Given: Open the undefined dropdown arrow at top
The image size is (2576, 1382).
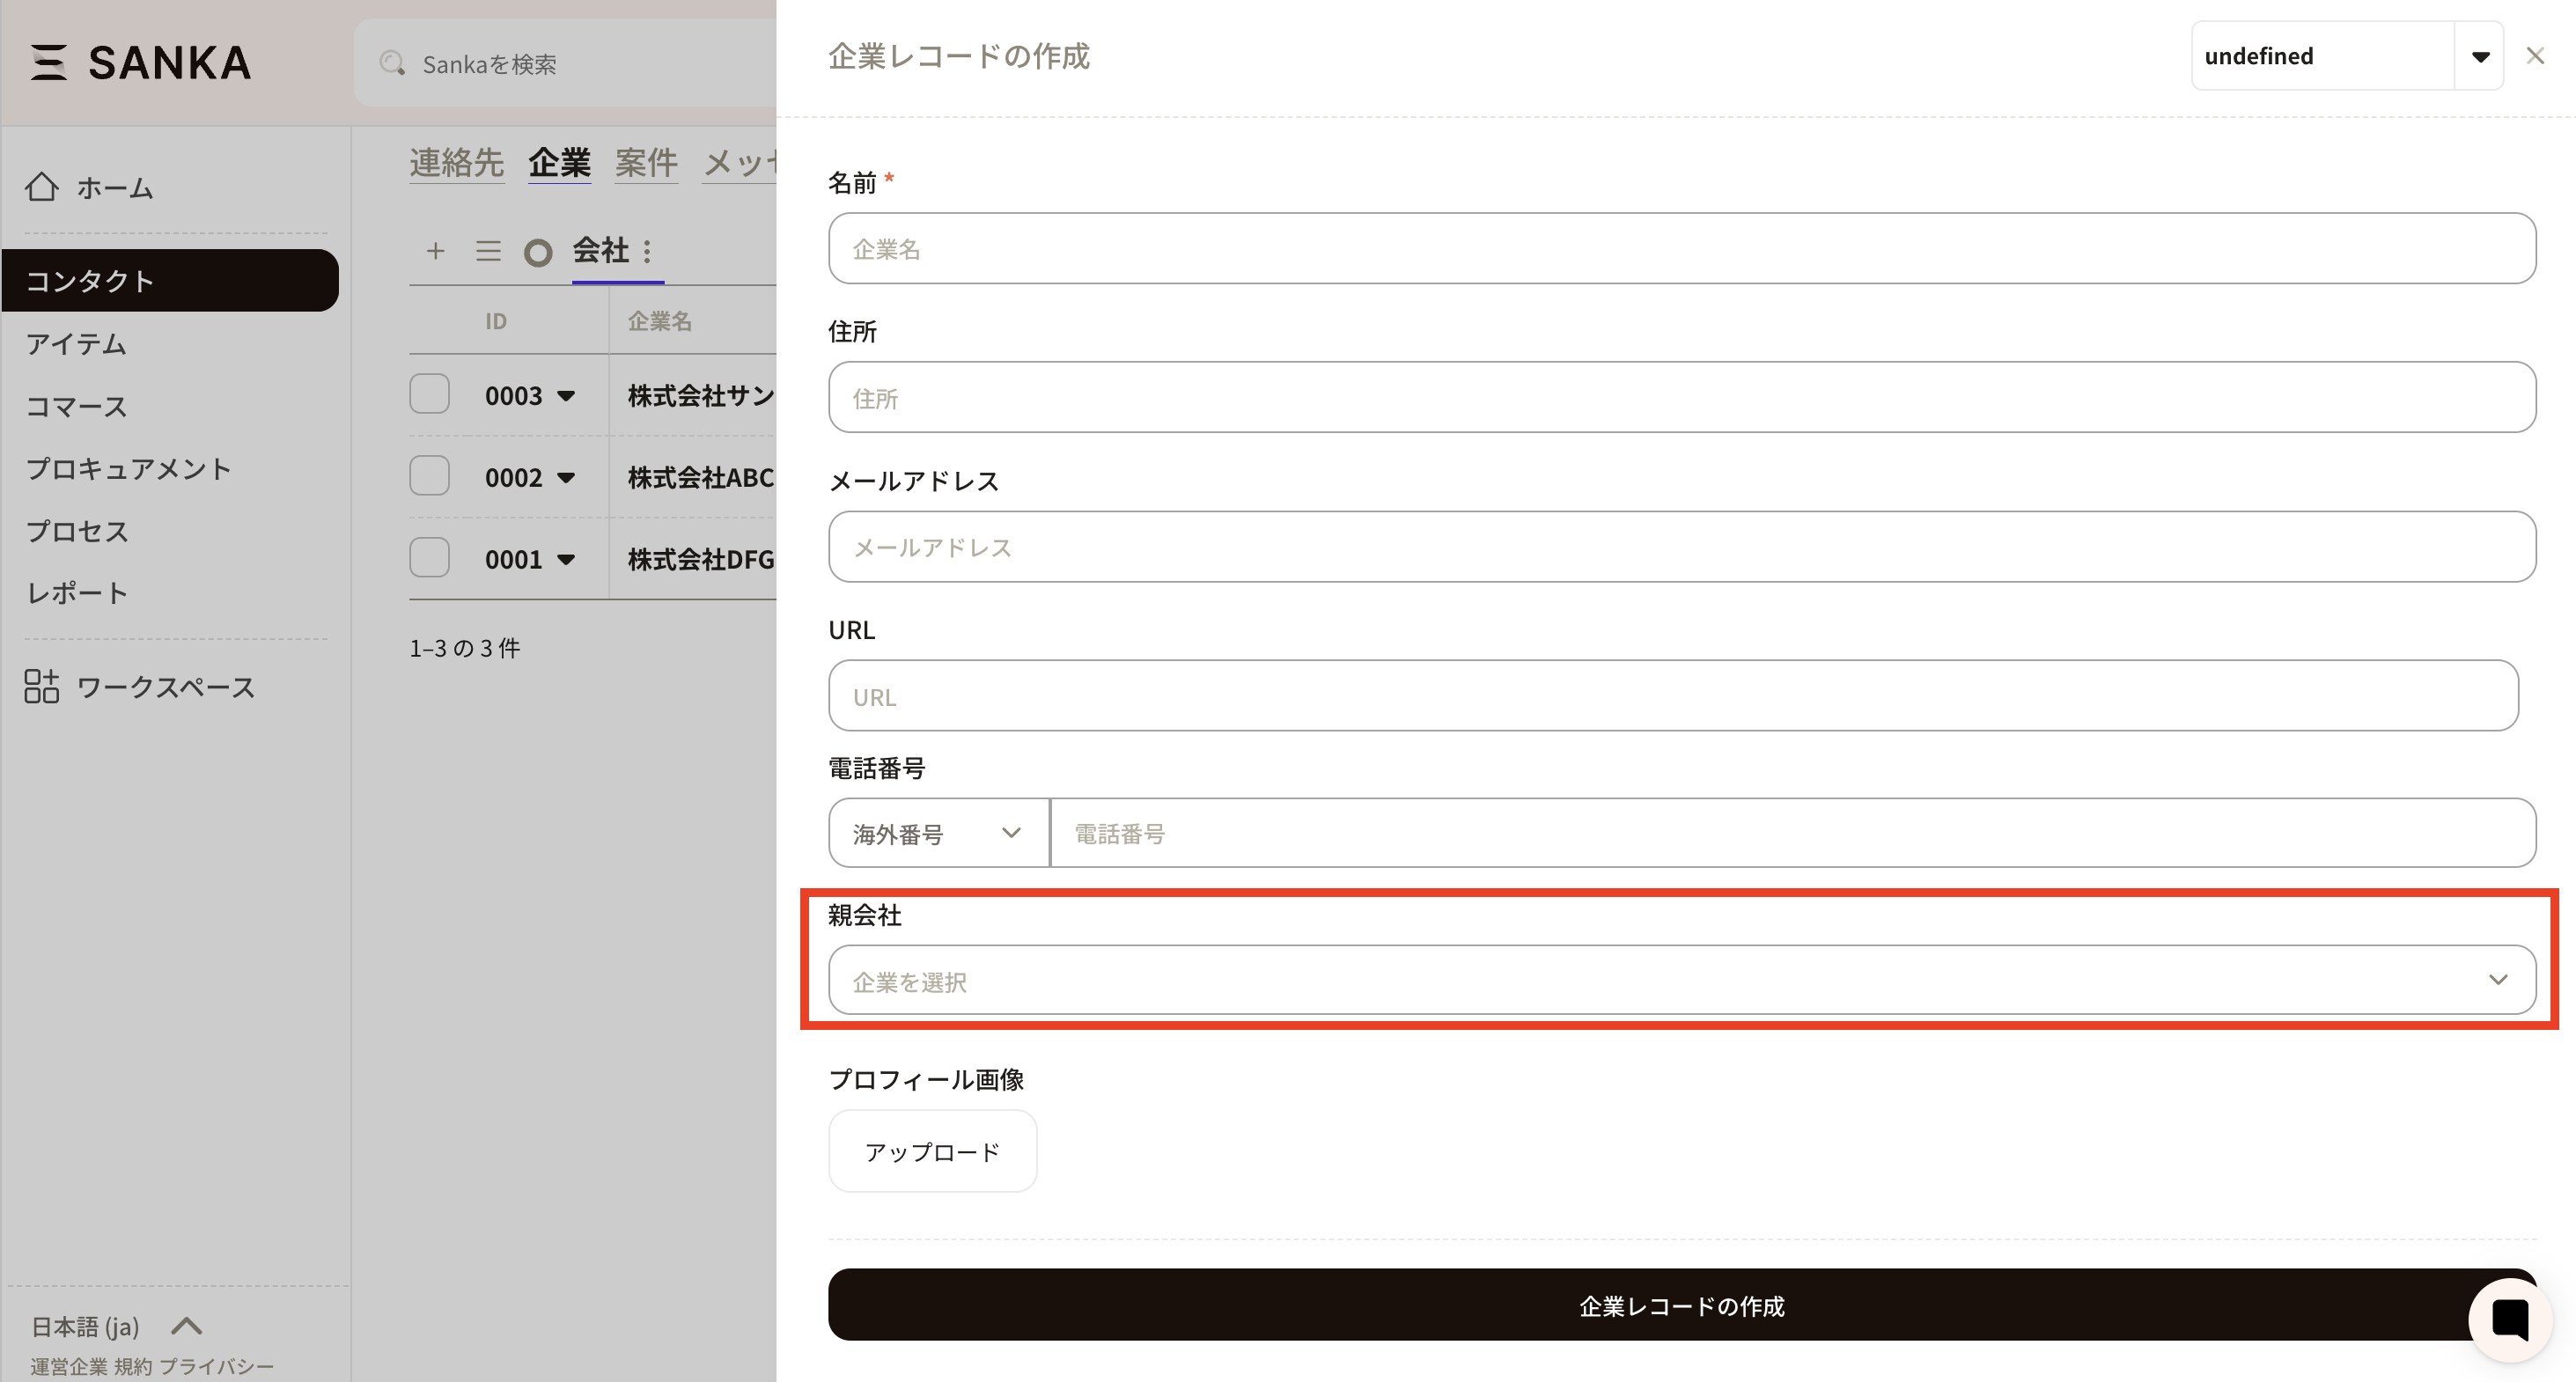Looking at the screenshot, I should (x=2479, y=57).
